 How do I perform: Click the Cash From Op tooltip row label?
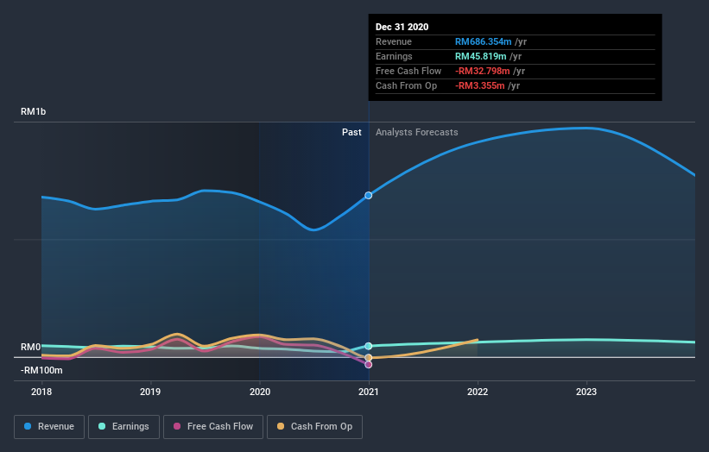tap(406, 85)
